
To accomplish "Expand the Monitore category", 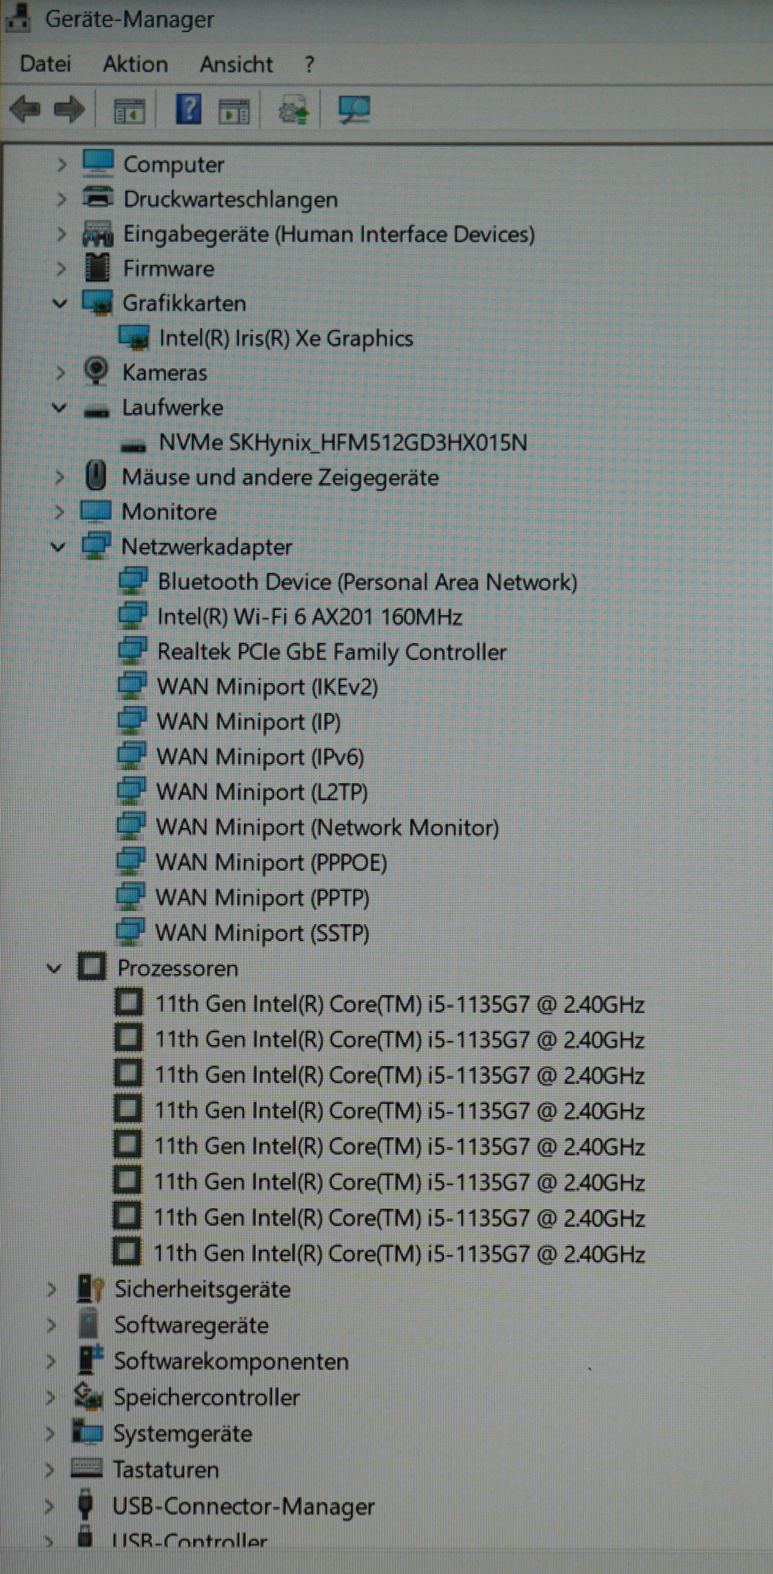I will click(58, 512).
